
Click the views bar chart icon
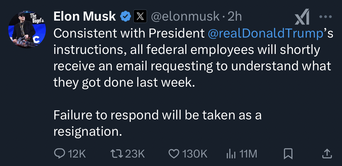231,154
